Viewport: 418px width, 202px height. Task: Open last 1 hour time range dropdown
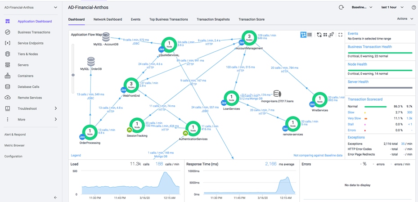coord(392,8)
